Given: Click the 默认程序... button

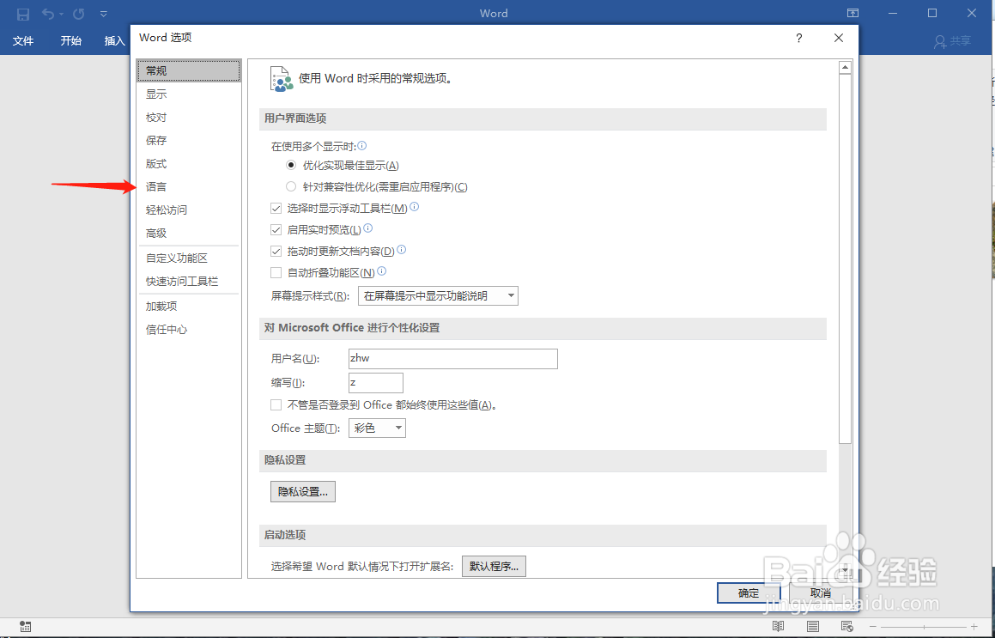Looking at the screenshot, I should point(494,566).
